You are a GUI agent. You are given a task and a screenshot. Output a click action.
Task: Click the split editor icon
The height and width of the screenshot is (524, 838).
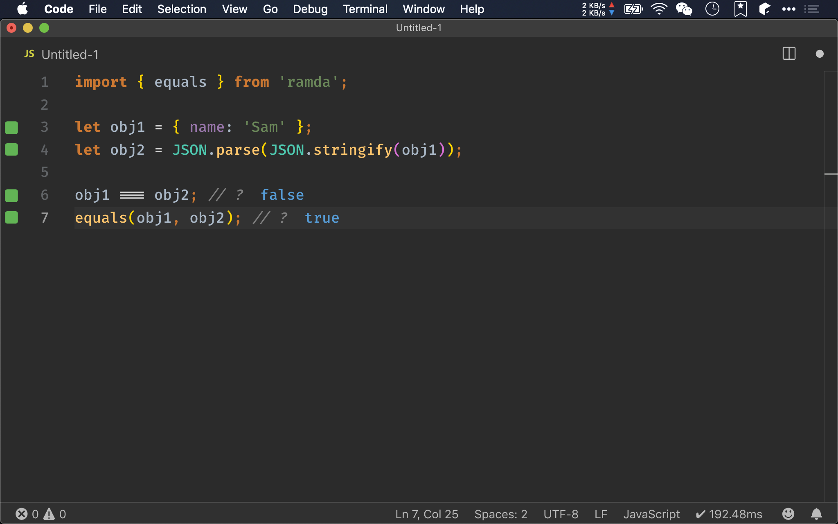[x=788, y=54]
